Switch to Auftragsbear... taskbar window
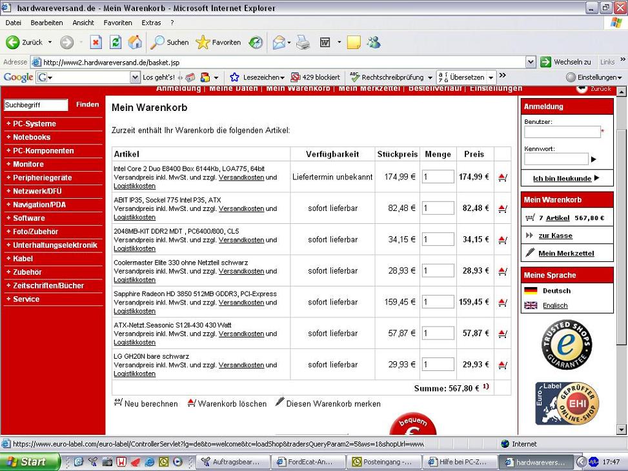The width and height of the screenshot is (628, 471). coord(233,462)
